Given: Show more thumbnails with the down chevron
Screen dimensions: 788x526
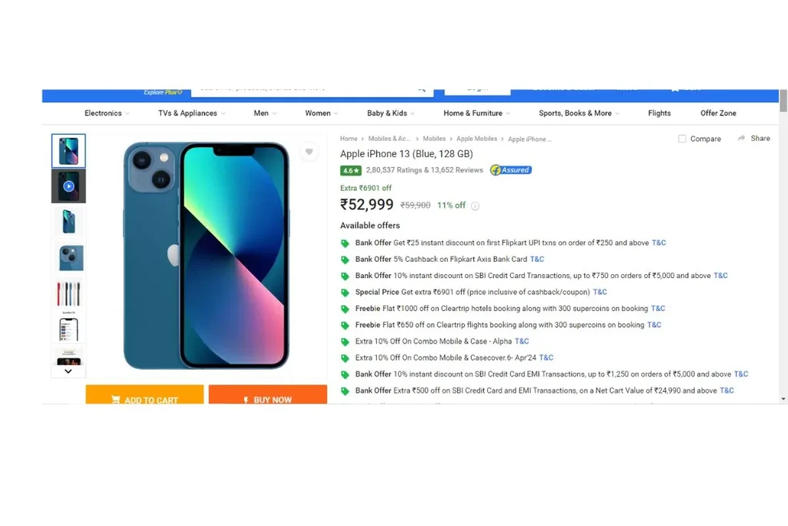Looking at the screenshot, I should tap(68, 371).
